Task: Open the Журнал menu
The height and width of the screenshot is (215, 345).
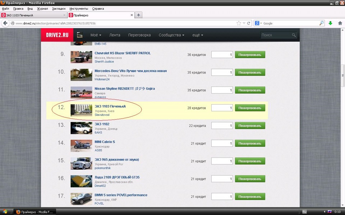Action: (42, 9)
